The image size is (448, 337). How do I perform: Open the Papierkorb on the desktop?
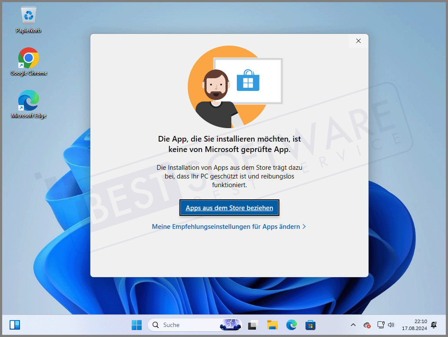[x=28, y=14]
